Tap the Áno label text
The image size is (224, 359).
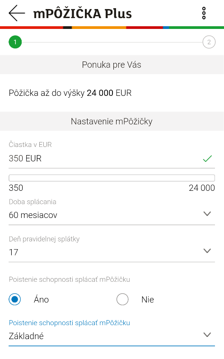(42, 299)
